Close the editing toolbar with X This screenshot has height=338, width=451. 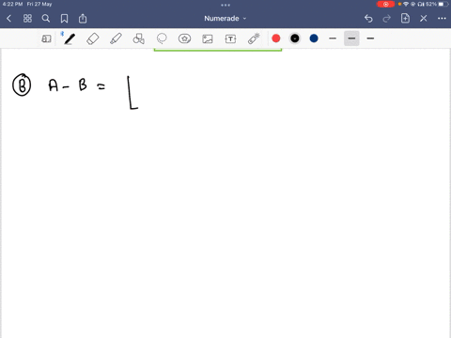[x=424, y=19]
